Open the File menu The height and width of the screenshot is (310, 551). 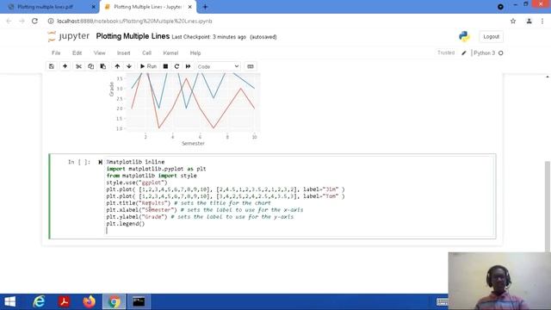[56, 53]
